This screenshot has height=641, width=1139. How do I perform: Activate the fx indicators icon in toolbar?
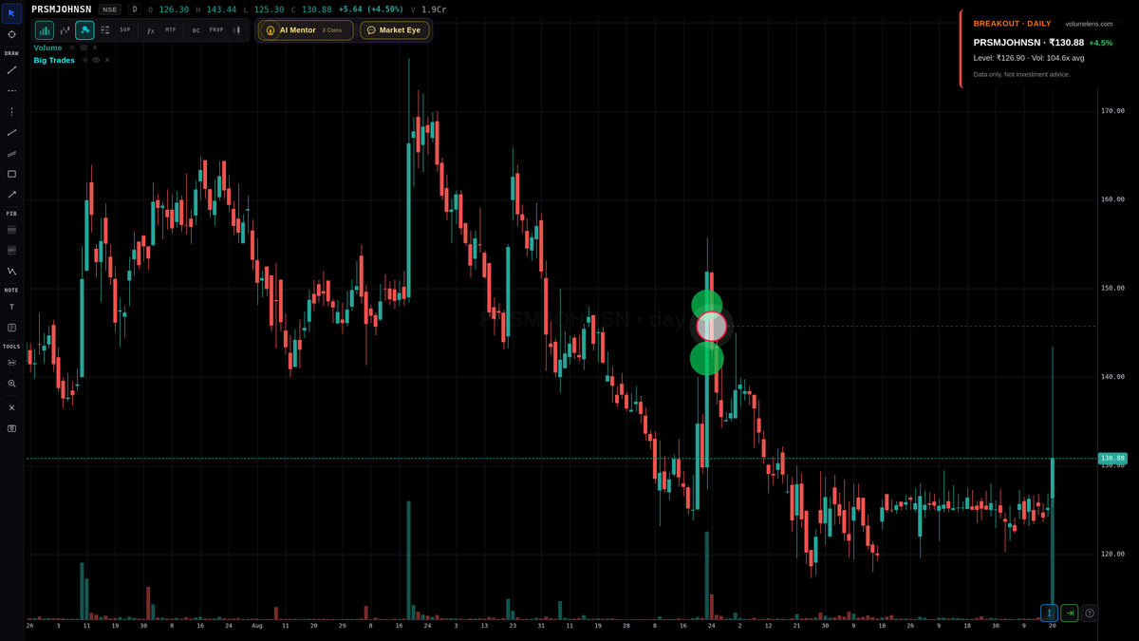click(x=151, y=29)
